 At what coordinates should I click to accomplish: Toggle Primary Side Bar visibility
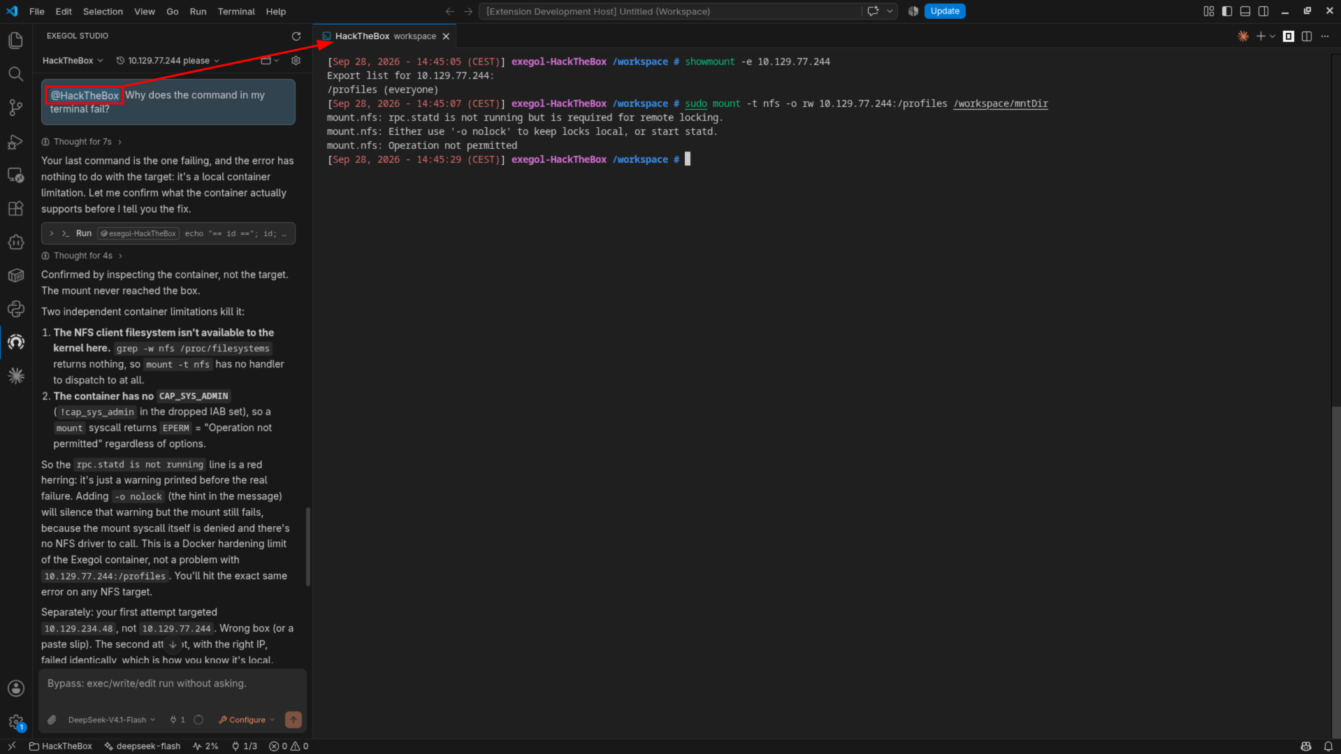tap(1227, 11)
